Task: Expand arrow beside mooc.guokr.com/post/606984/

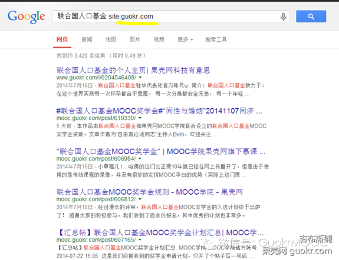Action: (x=140, y=158)
